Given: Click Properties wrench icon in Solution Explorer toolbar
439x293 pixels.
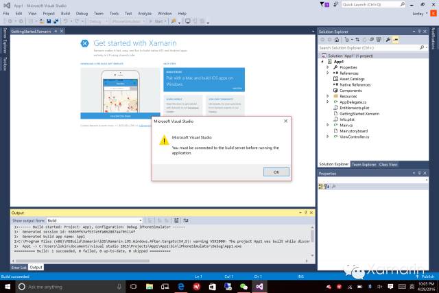Looking at the screenshot, I should coord(388,40).
